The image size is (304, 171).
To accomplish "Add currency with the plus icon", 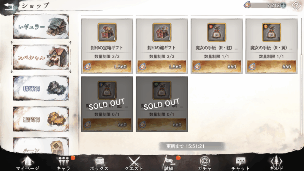I will click(x=283, y=5).
